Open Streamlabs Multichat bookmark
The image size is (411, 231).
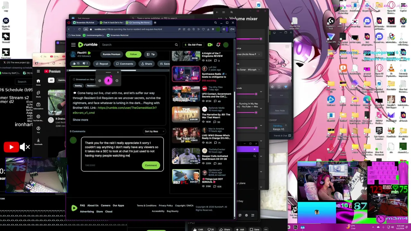[118, 35]
